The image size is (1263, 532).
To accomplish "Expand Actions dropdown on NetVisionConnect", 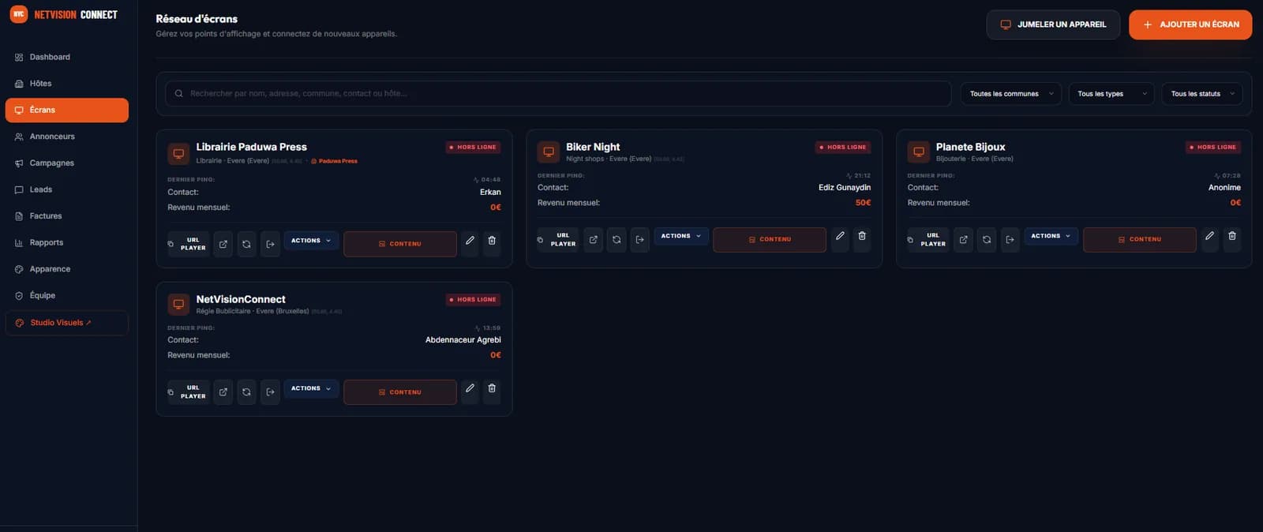I will 311,388.
